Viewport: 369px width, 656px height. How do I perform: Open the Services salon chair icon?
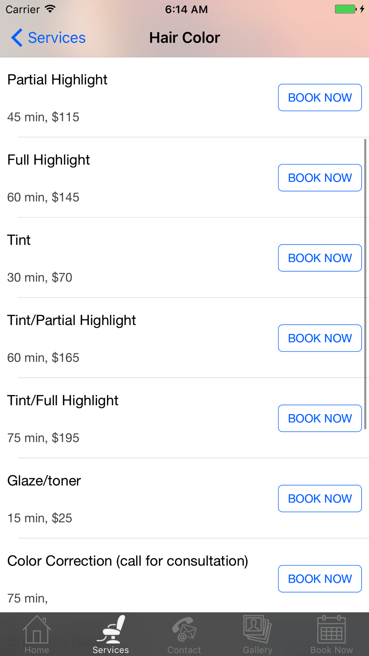coord(111,629)
